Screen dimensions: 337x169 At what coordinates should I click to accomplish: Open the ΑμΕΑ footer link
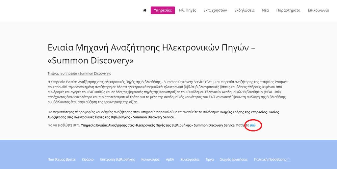click(170, 159)
